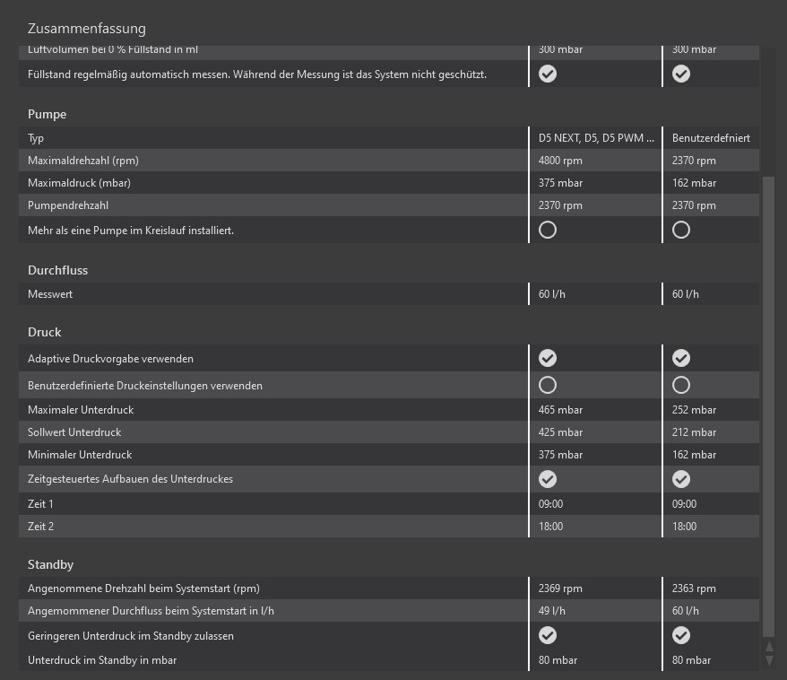Viewport: 787px width, 680px height.
Task: Disable left-column Zeitgesteuertes Aufbauen des Unterdruckes
Action: 548,479
